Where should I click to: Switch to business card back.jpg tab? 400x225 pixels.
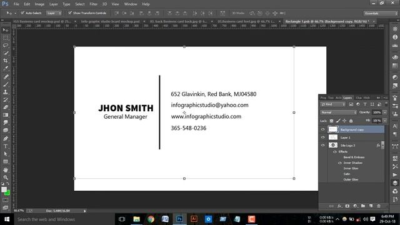pos(178,21)
